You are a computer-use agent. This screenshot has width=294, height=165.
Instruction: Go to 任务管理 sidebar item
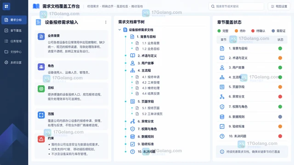pyautogui.click(x=14, y=41)
